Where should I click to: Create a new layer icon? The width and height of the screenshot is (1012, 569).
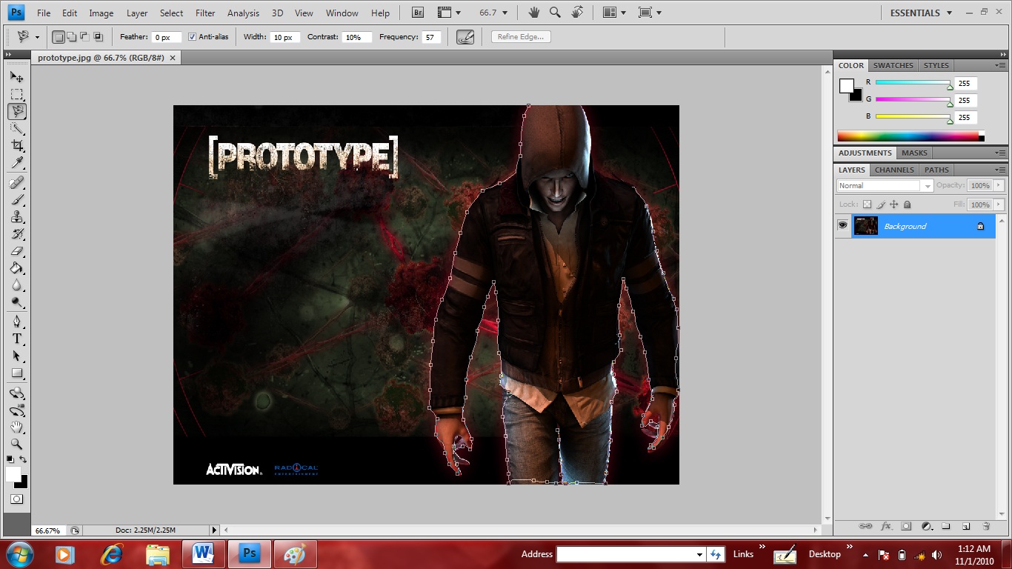[x=966, y=526]
